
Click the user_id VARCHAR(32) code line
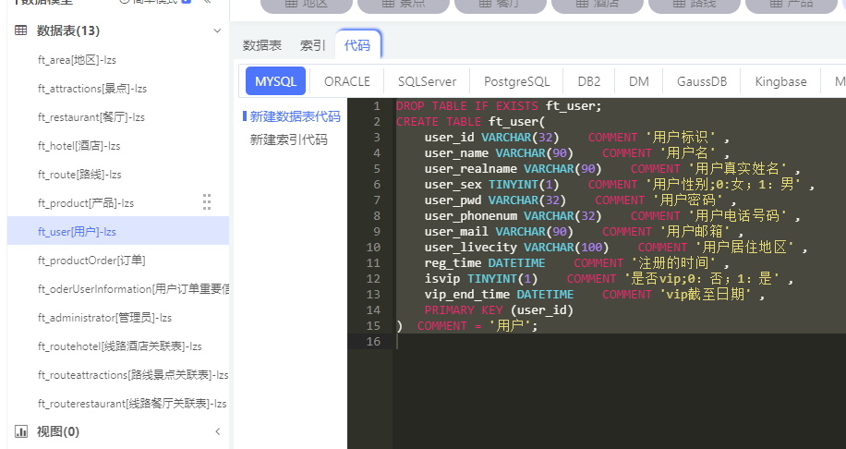(576, 137)
